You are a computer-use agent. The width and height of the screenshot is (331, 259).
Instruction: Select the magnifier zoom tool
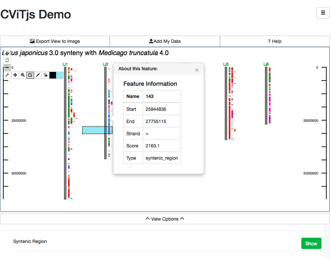tap(23, 75)
